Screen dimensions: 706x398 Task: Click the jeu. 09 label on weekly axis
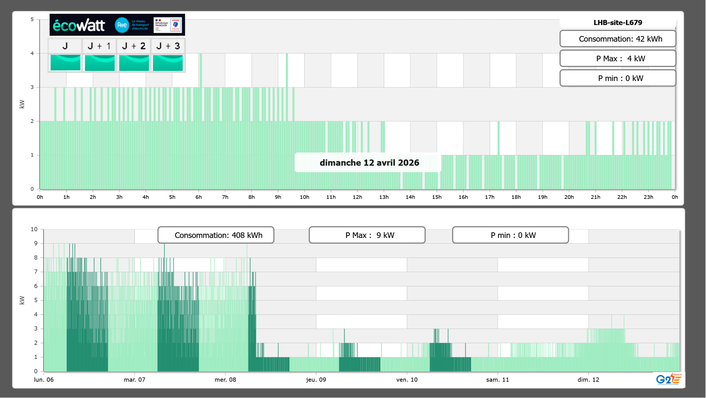coord(316,380)
